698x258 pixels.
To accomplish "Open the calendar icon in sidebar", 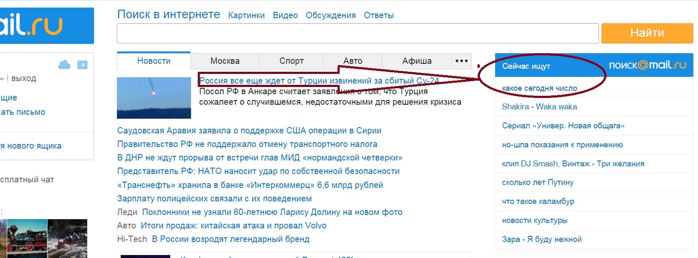I will [82, 65].
